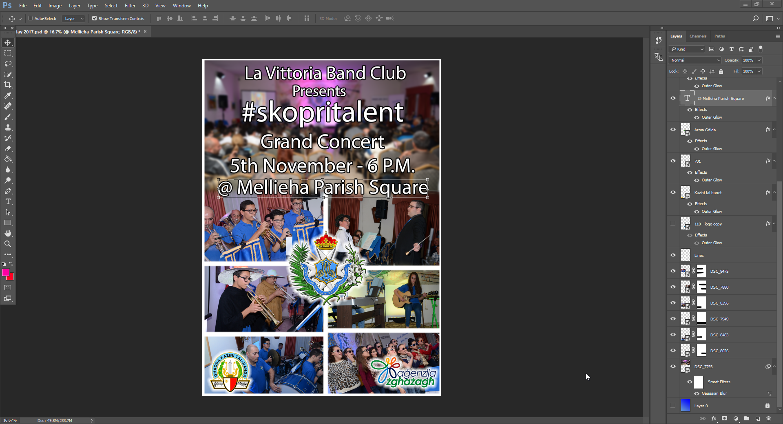Open the workspace switcher button
This screenshot has width=783, height=424.
[769, 18]
